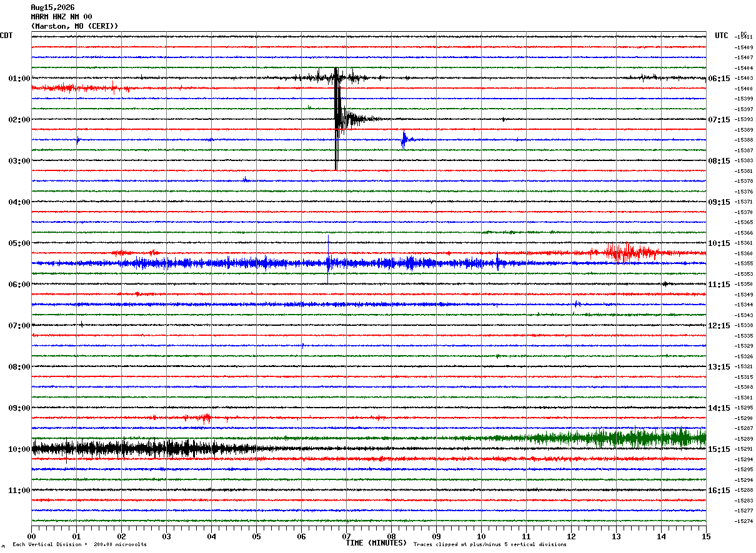
Task: Click the TIME (MINUTES) axis label
Action: 376,543
